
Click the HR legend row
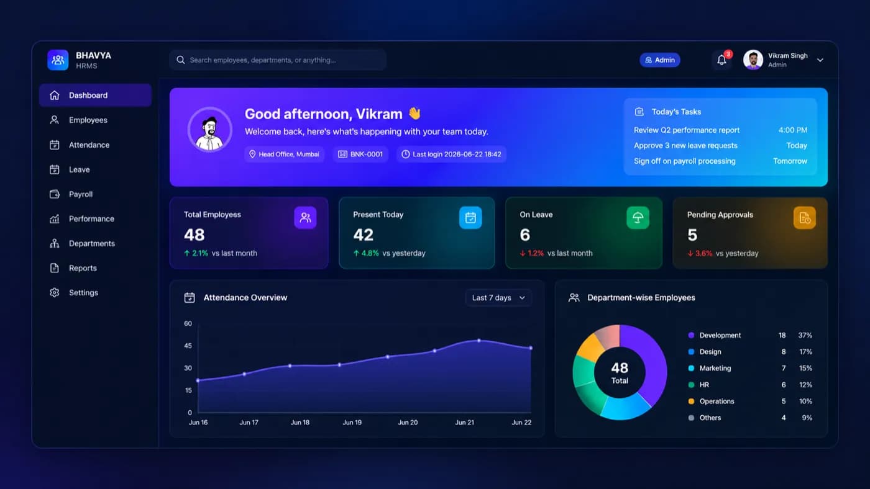pyautogui.click(x=750, y=385)
